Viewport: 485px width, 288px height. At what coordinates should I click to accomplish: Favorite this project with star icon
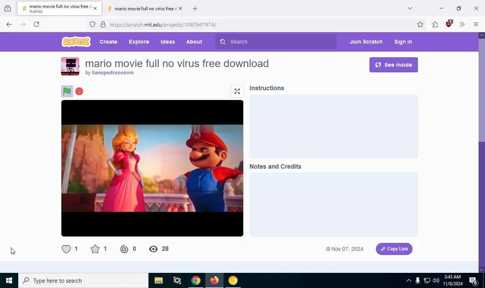[x=95, y=249]
